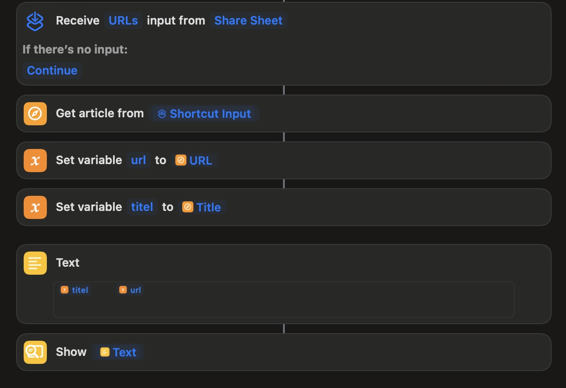Open the URLs input type selector
566x388 pixels.
pyautogui.click(x=123, y=21)
